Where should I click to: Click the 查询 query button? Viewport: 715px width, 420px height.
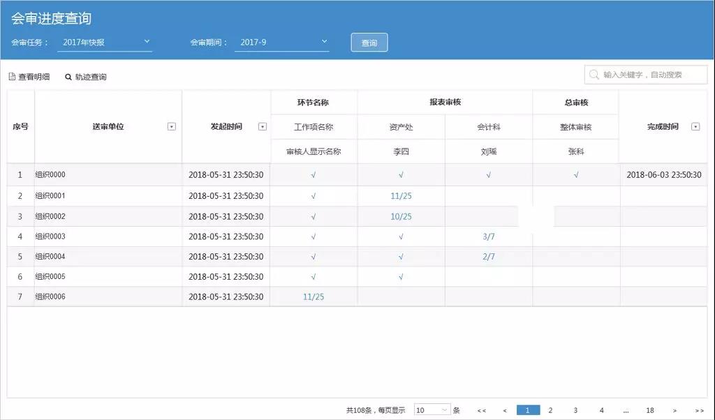pyautogui.click(x=368, y=42)
